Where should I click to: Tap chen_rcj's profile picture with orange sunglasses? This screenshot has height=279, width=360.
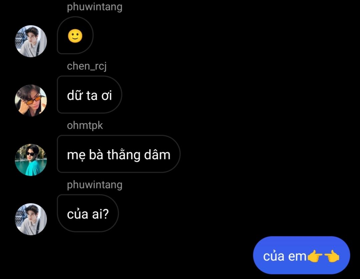pos(31,100)
